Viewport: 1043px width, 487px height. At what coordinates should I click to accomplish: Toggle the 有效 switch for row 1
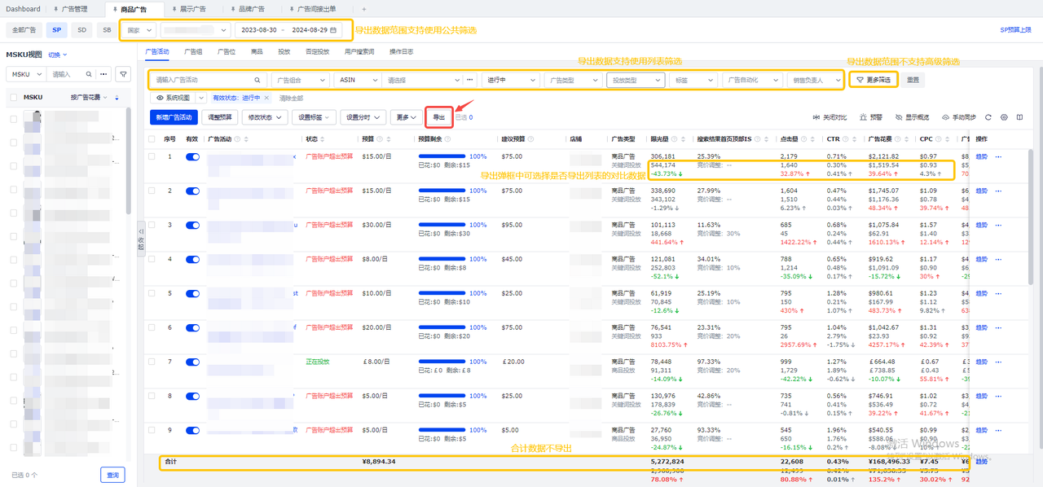[192, 156]
